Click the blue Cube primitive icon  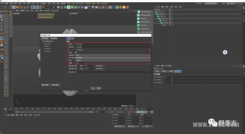coord(58,7)
